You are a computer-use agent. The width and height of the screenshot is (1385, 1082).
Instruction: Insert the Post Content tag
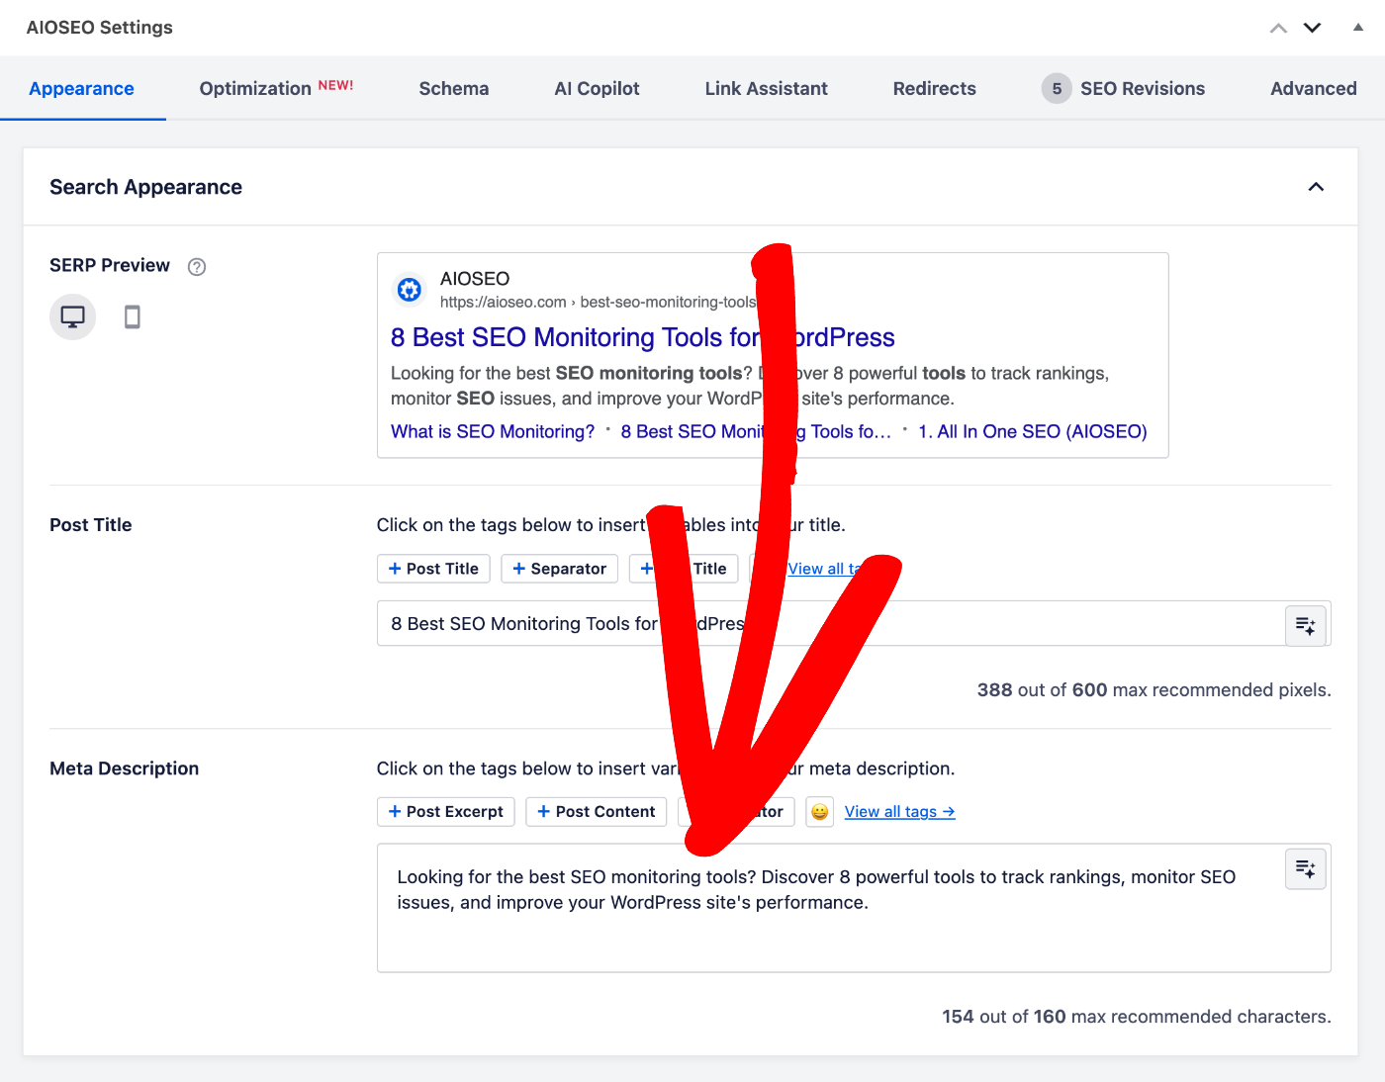597,812
